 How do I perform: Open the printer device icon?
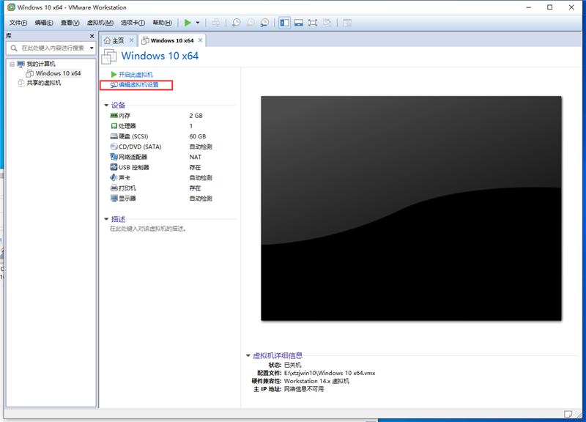pos(112,188)
